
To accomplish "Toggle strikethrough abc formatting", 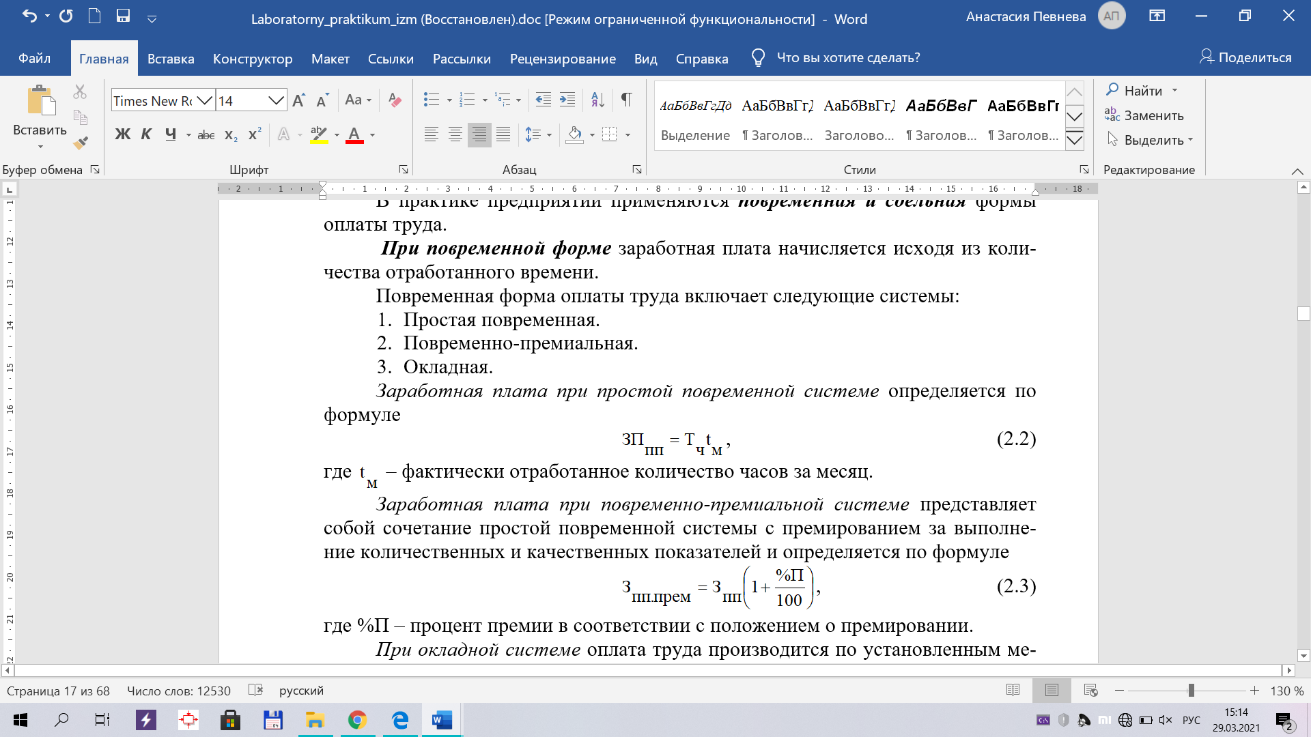I will [x=206, y=135].
